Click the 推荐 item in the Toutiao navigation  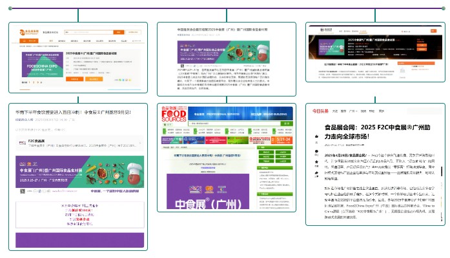(x=343, y=111)
